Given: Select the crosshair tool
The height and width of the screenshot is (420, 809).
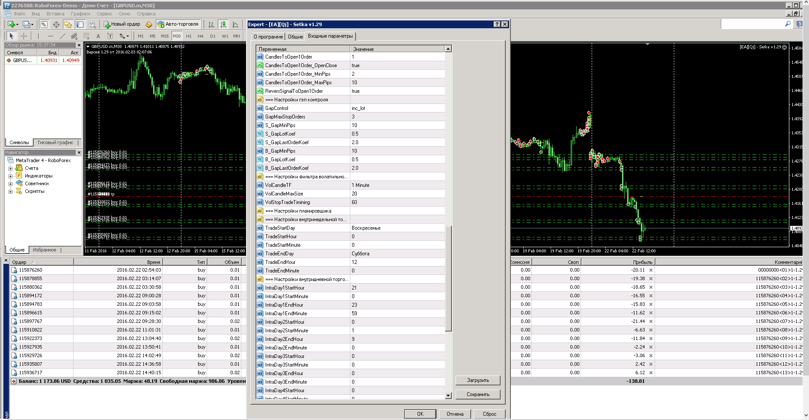Looking at the screenshot, I should (x=24, y=36).
